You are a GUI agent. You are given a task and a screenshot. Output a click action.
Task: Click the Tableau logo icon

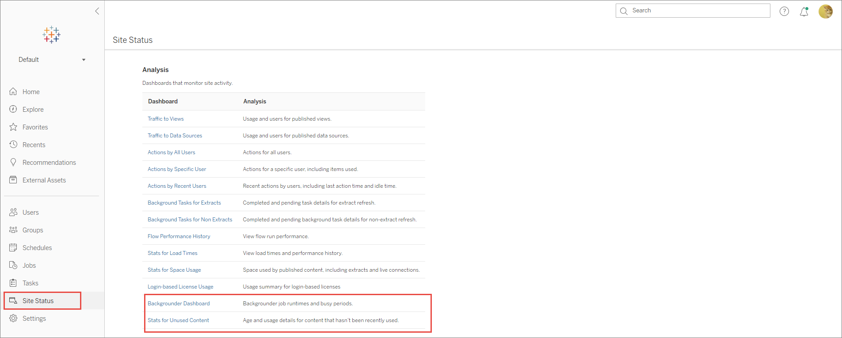(51, 34)
